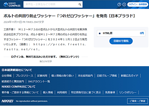Click the 0円 price label

(x=142, y=33)
